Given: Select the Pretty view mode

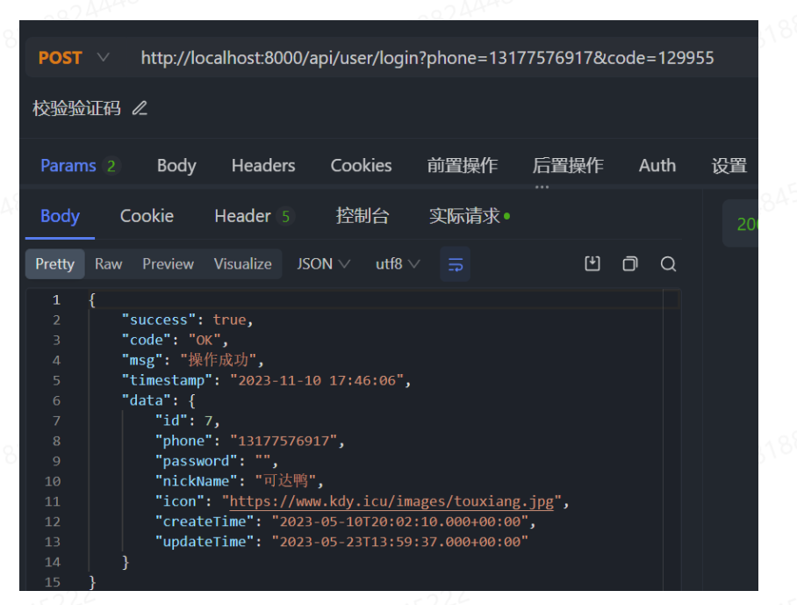Looking at the screenshot, I should (54, 264).
